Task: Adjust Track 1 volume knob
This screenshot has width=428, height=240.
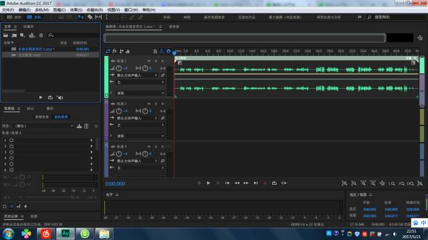Action: (x=119, y=68)
